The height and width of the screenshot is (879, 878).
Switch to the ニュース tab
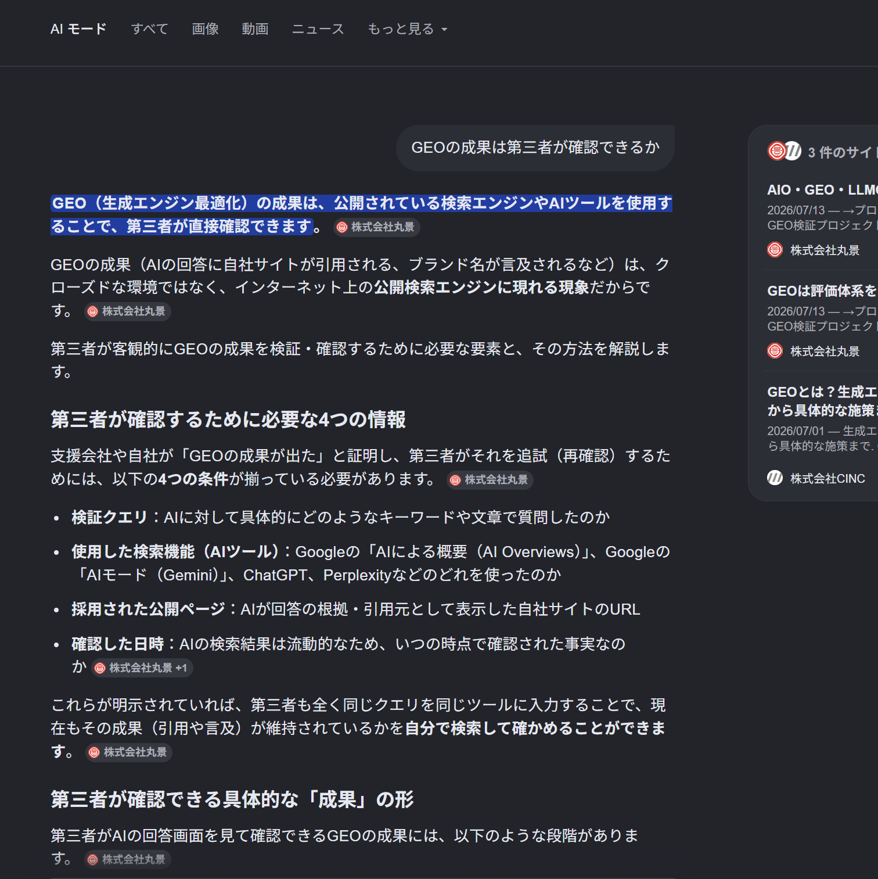click(x=318, y=29)
